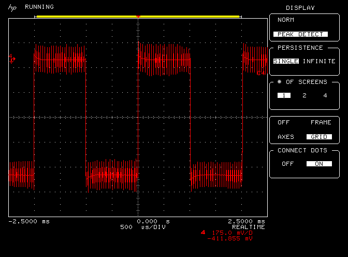Choose 1 screen layout

[x=283, y=95]
